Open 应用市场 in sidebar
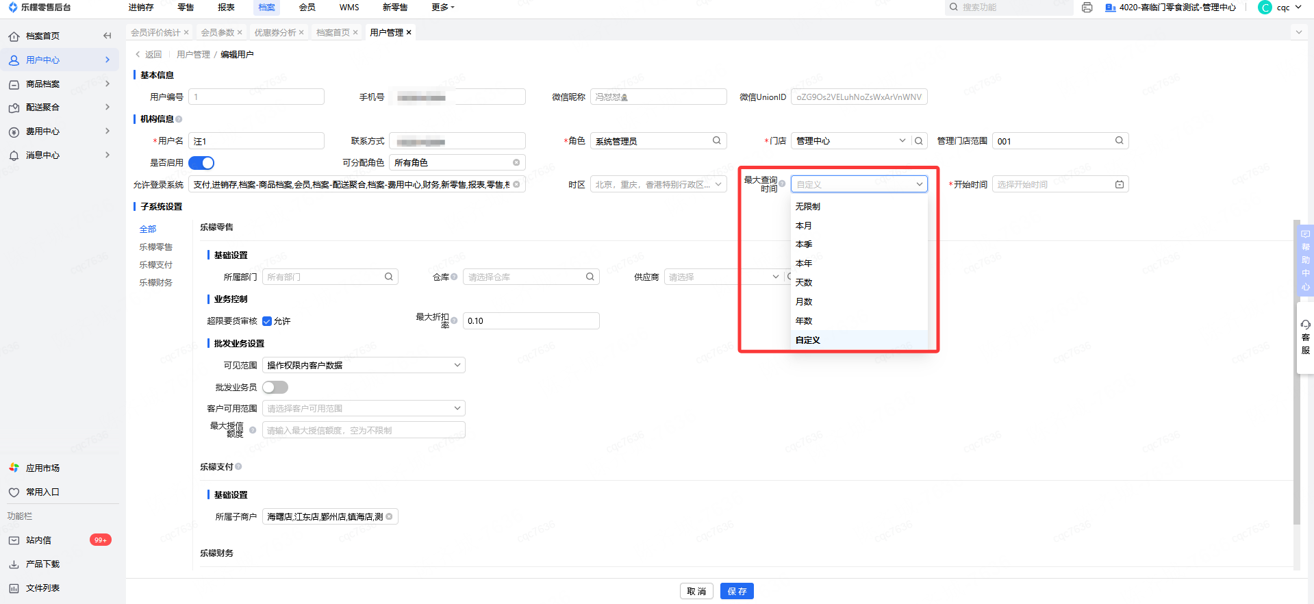This screenshot has height=604, width=1314. tap(42, 468)
